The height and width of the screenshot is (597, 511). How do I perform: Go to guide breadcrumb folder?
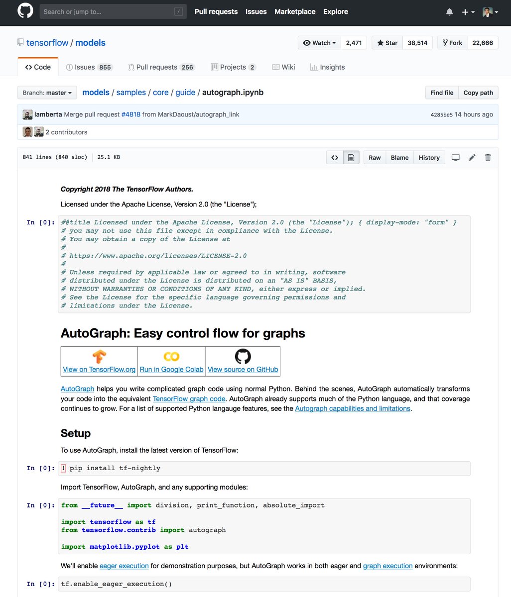click(x=185, y=93)
